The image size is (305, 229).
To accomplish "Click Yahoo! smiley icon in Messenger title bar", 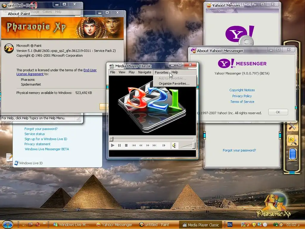I will point(209,5).
